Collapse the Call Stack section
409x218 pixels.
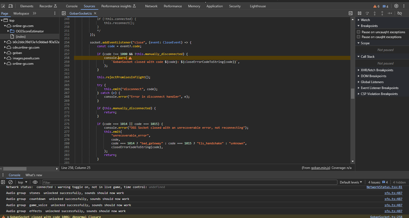click(x=367, y=57)
